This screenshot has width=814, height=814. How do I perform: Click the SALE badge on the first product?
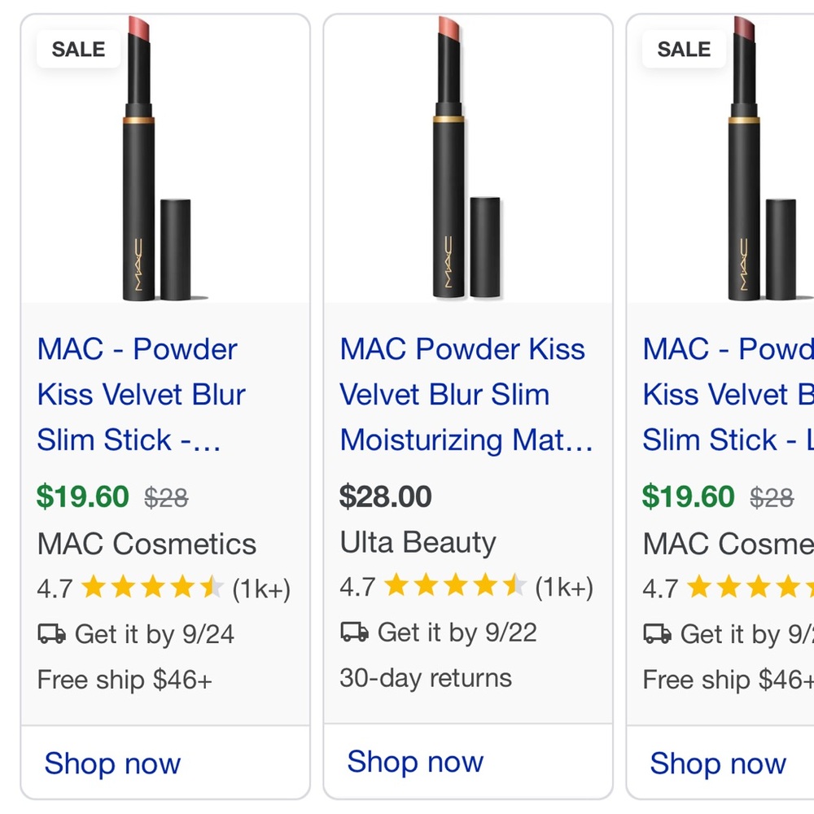[77, 49]
